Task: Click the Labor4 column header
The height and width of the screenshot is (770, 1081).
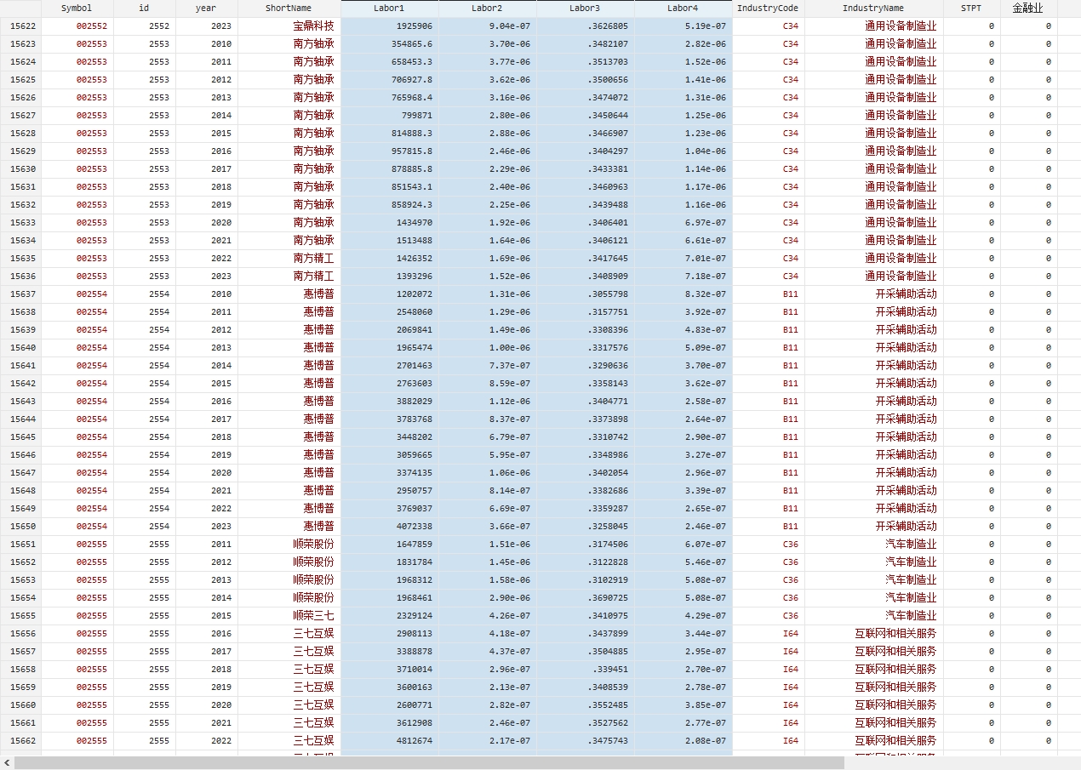Action: [683, 8]
